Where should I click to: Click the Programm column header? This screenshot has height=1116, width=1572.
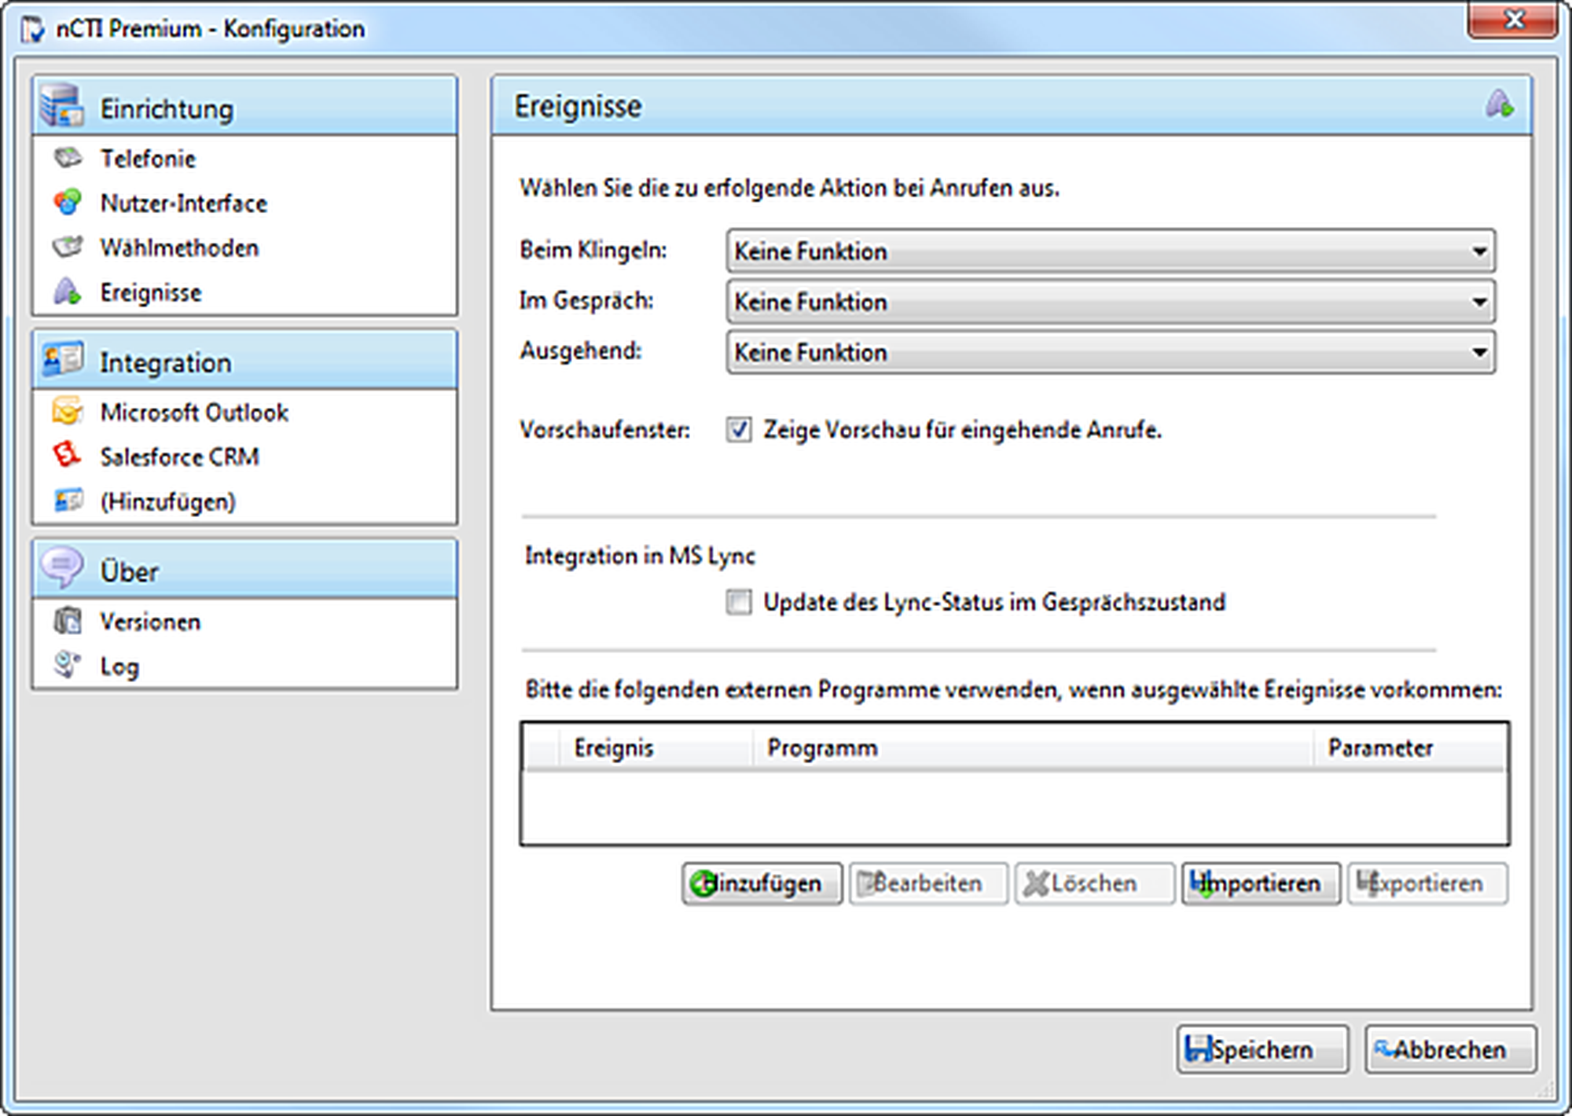click(821, 747)
